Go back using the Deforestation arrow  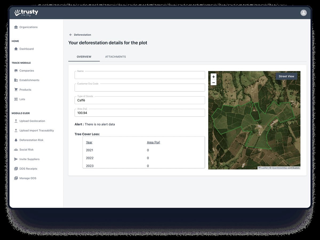click(x=71, y=35)
